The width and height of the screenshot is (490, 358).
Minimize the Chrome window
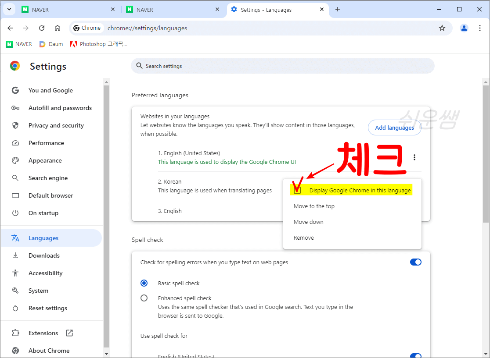point(439,9)
